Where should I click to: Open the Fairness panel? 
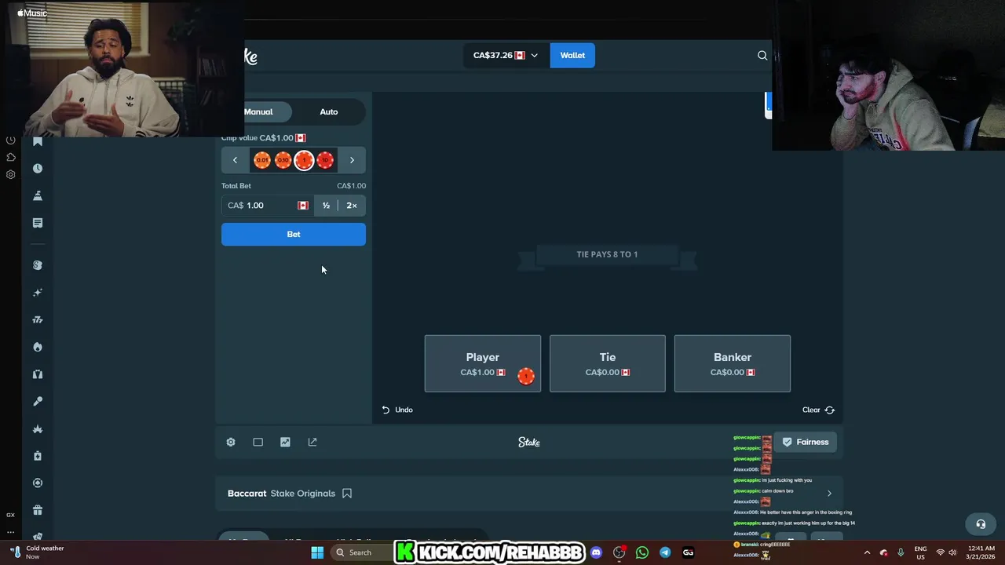(x=806, y=442)
